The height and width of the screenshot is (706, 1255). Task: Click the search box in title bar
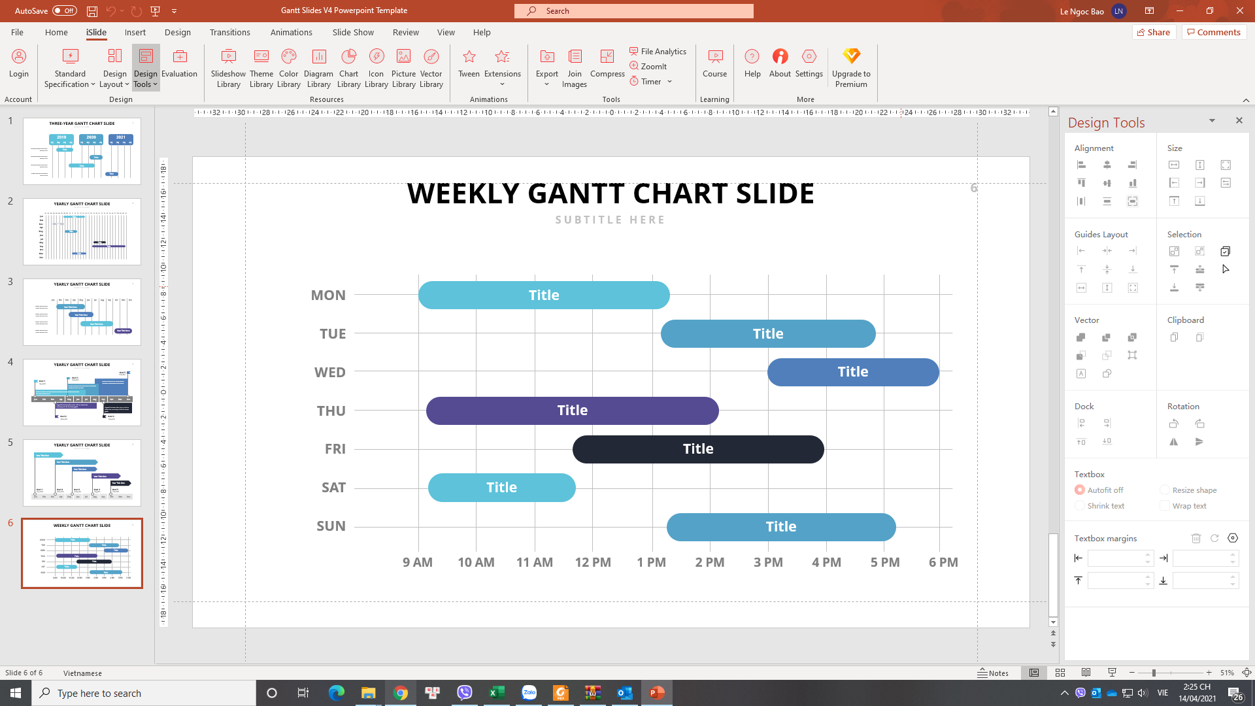click(633, 11)
